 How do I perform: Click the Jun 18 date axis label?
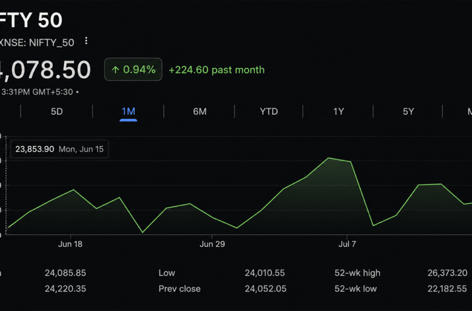tap(70, 244)
